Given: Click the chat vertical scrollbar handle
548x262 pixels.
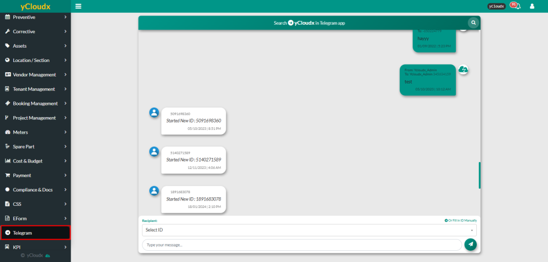Looking at the screenshot, I should (479, 175).
